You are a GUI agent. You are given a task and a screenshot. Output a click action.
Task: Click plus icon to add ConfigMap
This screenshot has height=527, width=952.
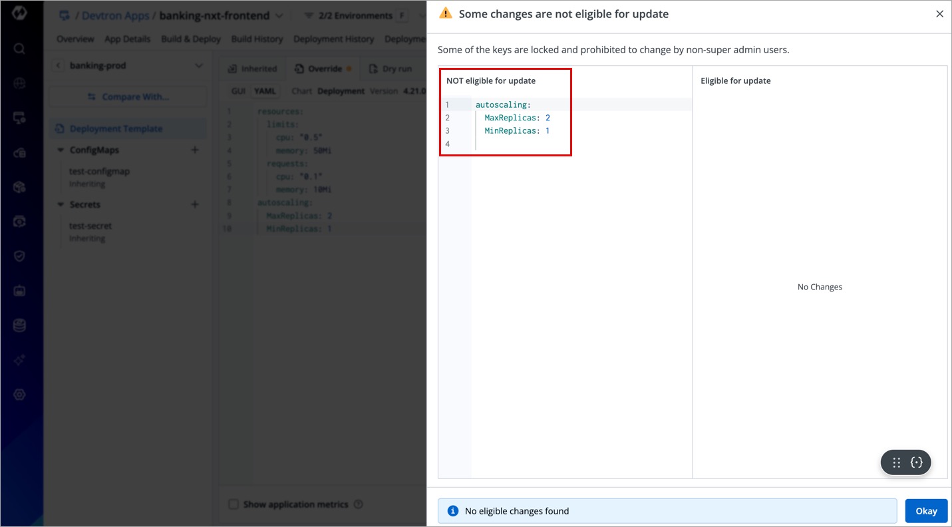click(x=195, y=150)
